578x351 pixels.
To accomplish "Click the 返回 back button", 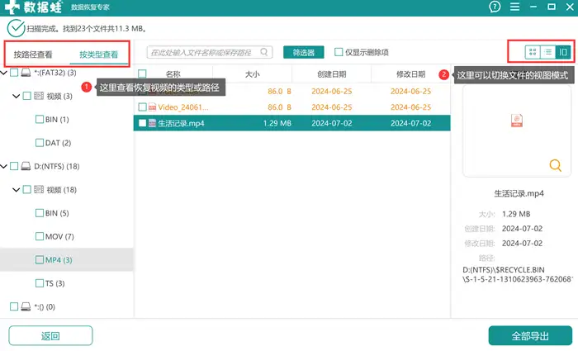I will (50, 336).
